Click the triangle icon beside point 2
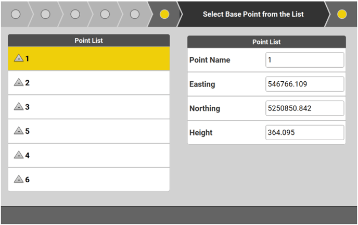This screenshot has width=358, height=225. [19, 83]
